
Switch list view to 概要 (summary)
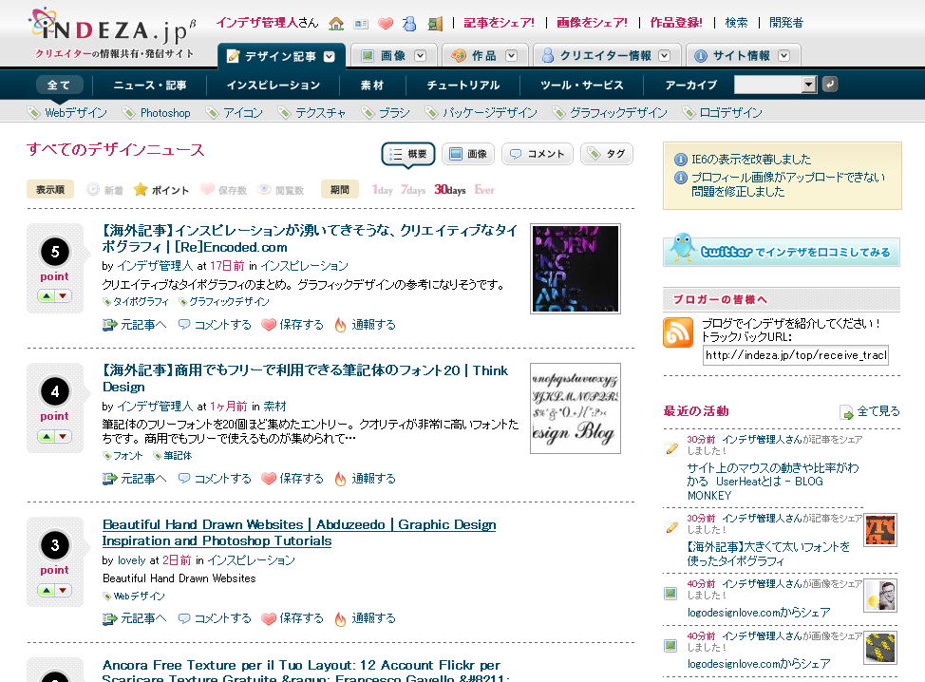(408, 154)
